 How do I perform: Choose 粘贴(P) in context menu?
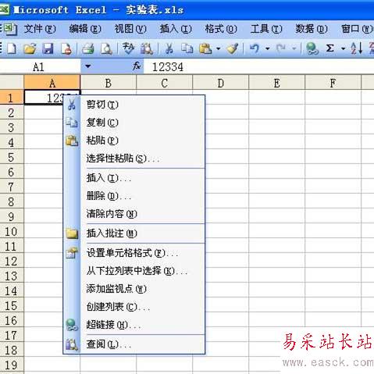134,141
